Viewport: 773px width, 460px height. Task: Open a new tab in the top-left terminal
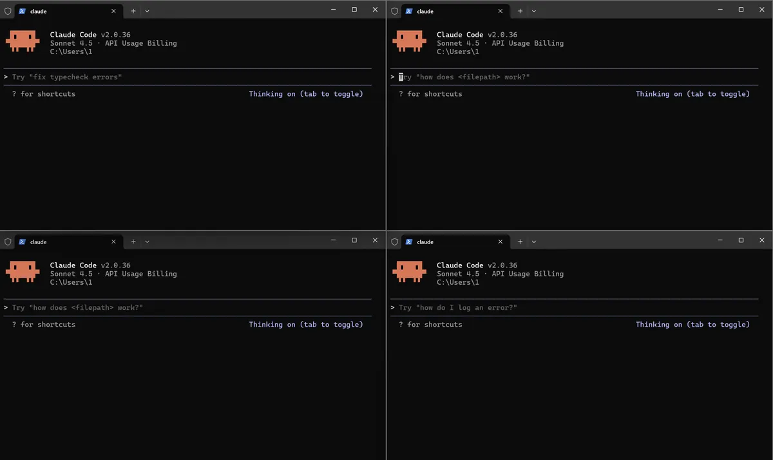tap(133, 11)
